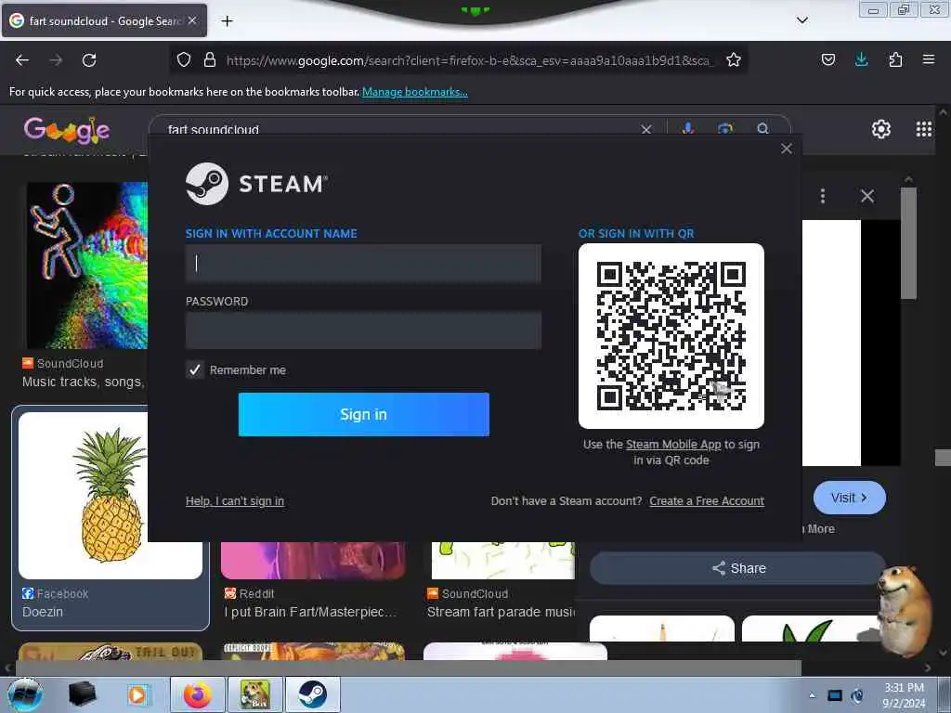Go forward in Firefox

pos(56,60)
